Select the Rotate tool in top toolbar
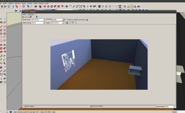The width and height of the screenshot is (185, 113). point(52,6)
